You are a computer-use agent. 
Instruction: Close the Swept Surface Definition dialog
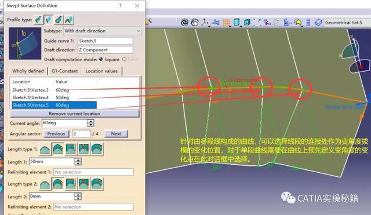click(137, 5)
